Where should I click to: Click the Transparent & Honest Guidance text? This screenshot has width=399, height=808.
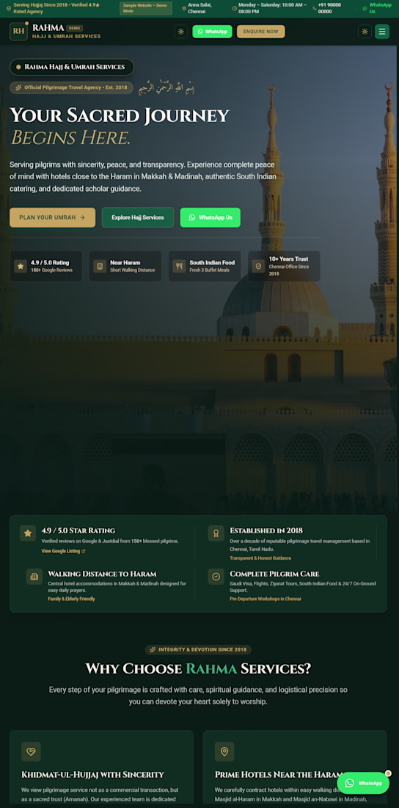click(x=260, y=558)
